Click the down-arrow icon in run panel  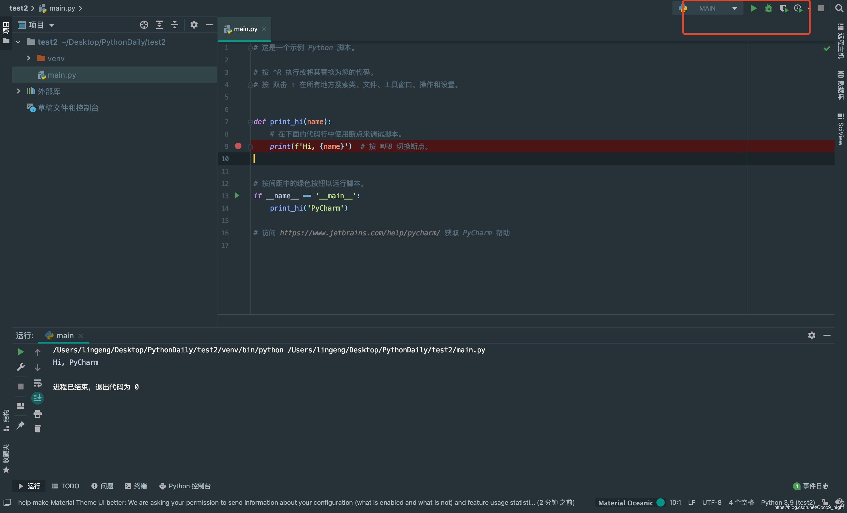click(37, 368)
